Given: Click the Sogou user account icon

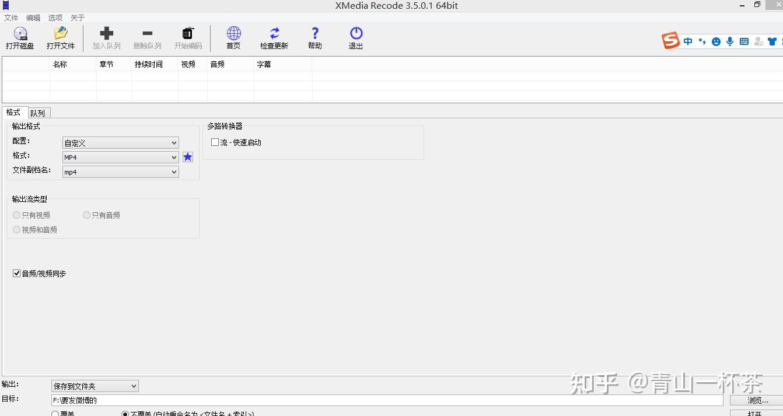Looking at the screenshot, I should (758, 41).
